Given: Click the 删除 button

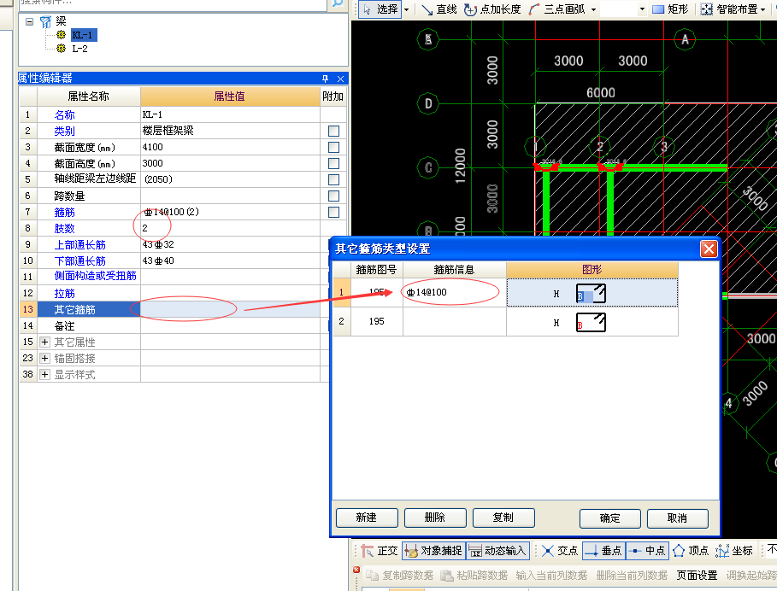Looking at the screenshot, I should pyautogui.click(x=435, y=518).
